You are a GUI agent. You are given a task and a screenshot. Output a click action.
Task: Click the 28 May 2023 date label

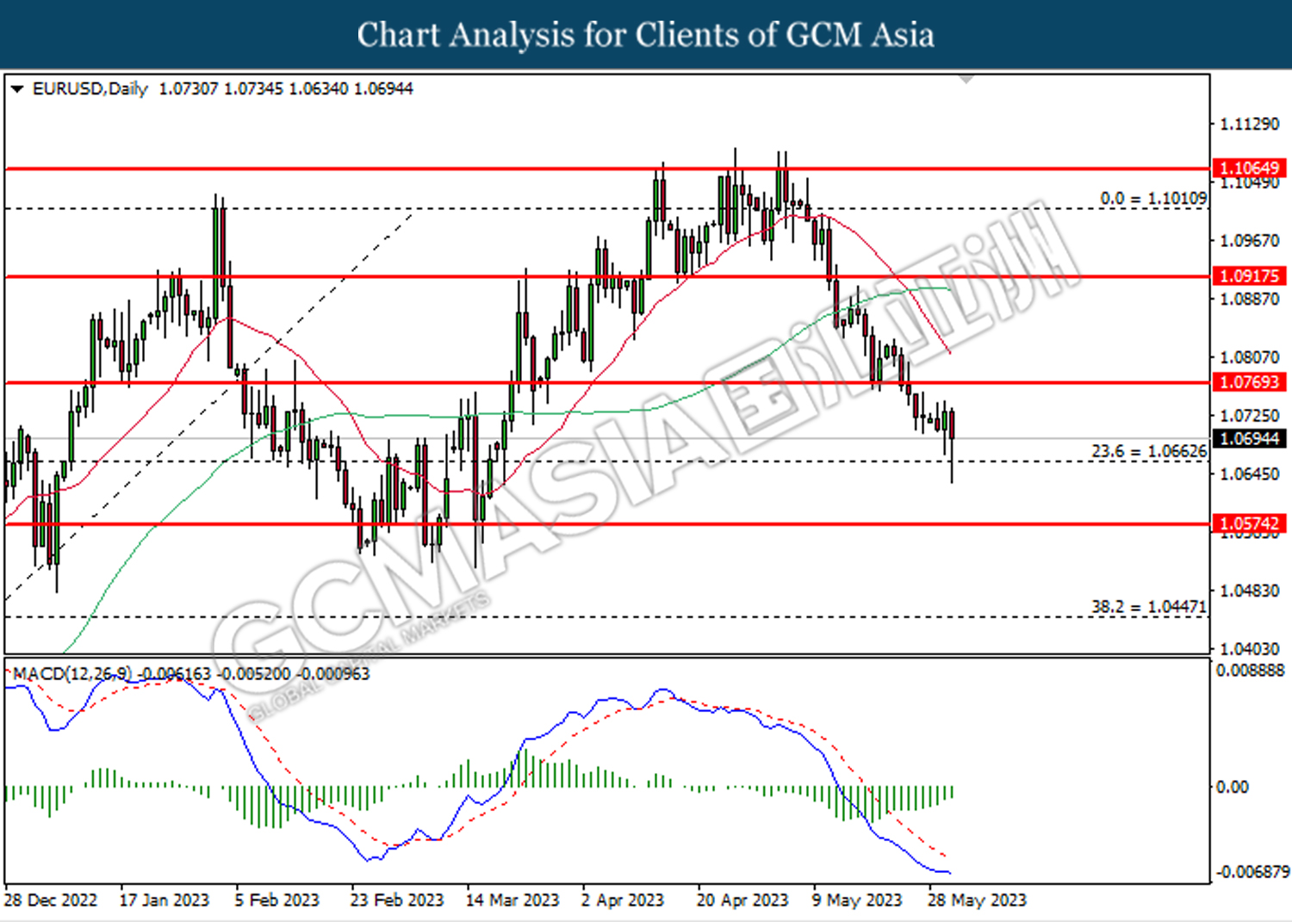[x=977, y=900]
